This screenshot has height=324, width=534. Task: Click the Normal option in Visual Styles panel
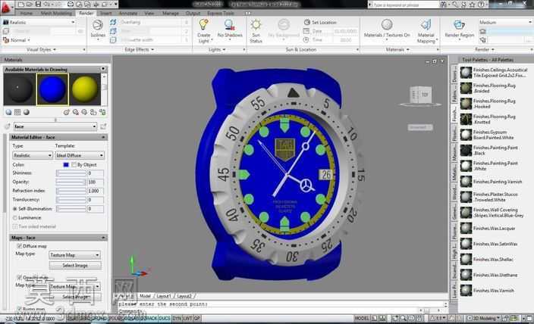click(16, 40)
